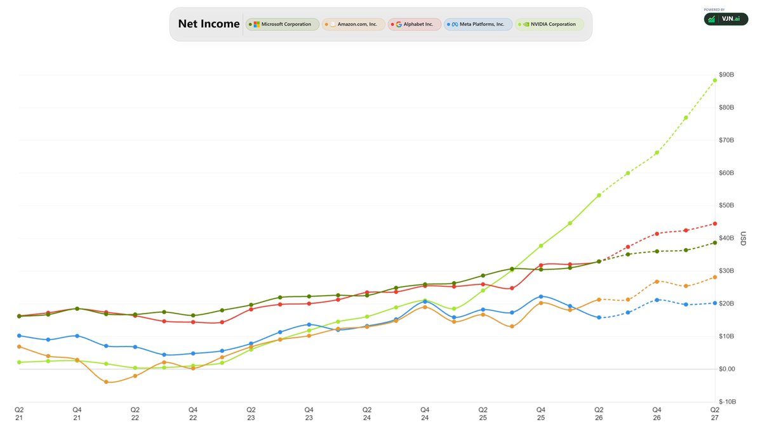
Task: Click Meta's Q2 21 data point
Action: point(19,335)
